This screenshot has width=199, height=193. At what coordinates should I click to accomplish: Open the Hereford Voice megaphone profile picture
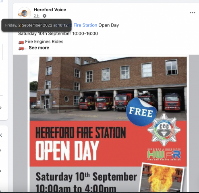[24, 13]
